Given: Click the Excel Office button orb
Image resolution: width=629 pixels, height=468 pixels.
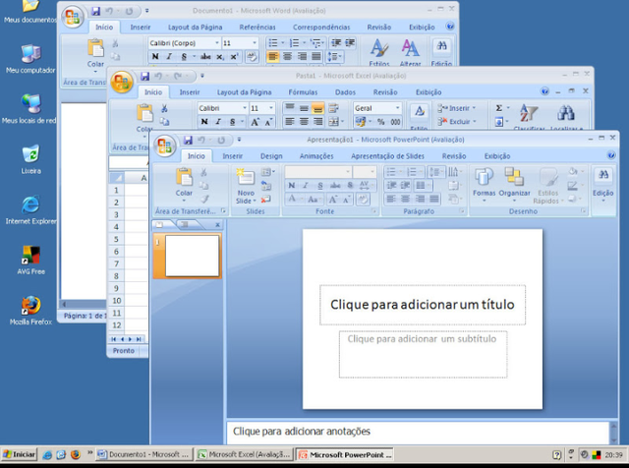Looking at the screenshot, I should pos(121,82).
